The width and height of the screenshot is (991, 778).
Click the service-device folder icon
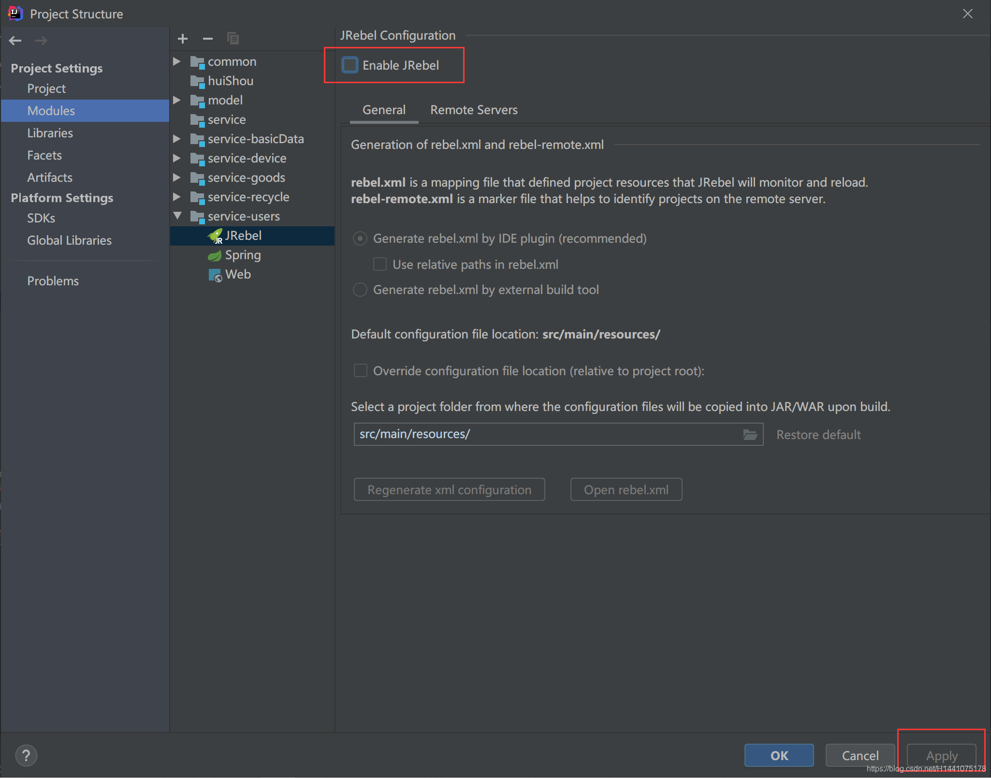(x=197, y=159)
